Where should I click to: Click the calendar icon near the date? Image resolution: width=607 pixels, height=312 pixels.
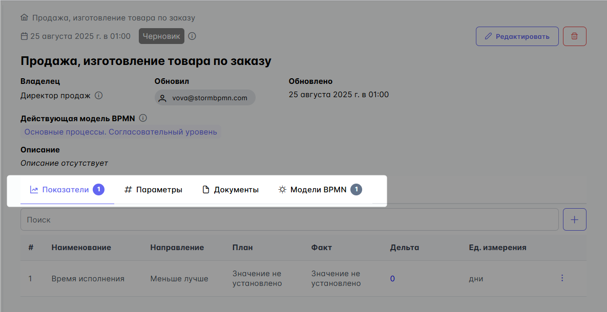click(x=24, y=36)
